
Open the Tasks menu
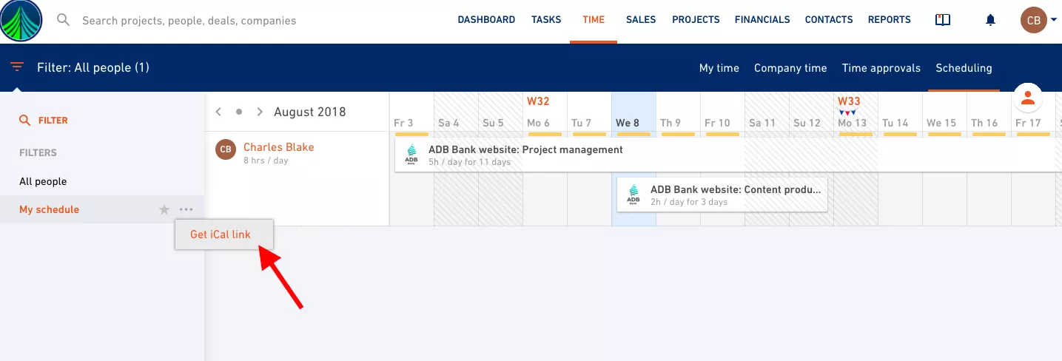point(546,20)
